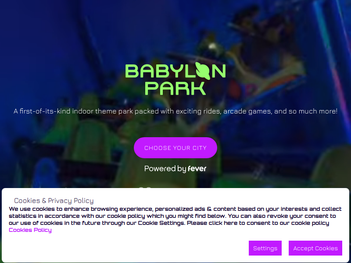351x263 pixels.
Task: Accept Cookies in the privacy banner
Action: pos(315,248)
